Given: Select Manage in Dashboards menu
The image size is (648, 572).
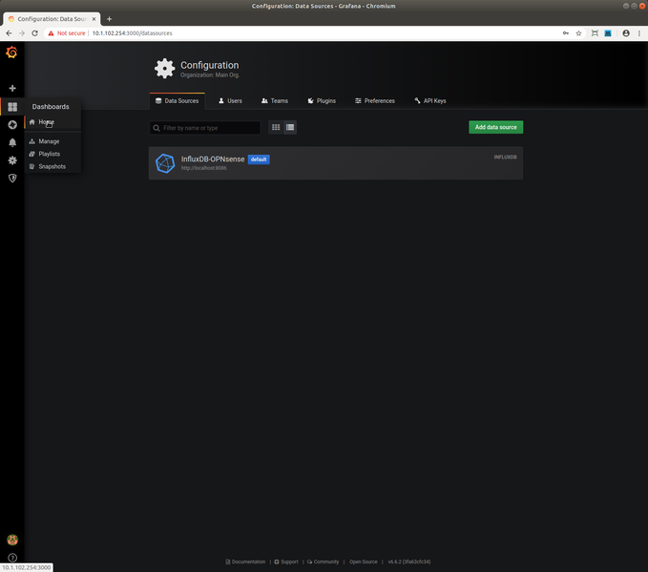Looking at the screenshot, I should pyautogui.click(x=52, y=141).
